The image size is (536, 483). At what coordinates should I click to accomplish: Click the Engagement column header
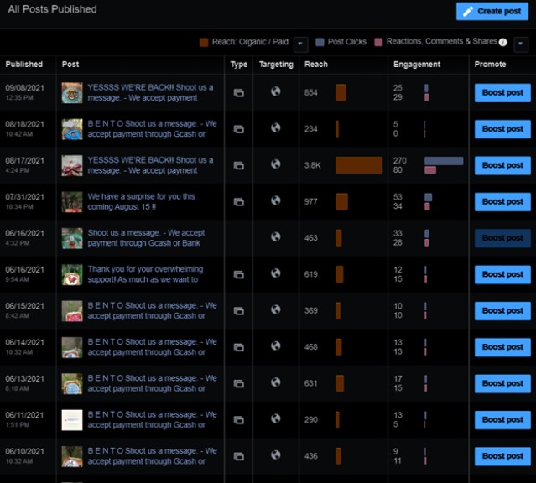point(417,65)
